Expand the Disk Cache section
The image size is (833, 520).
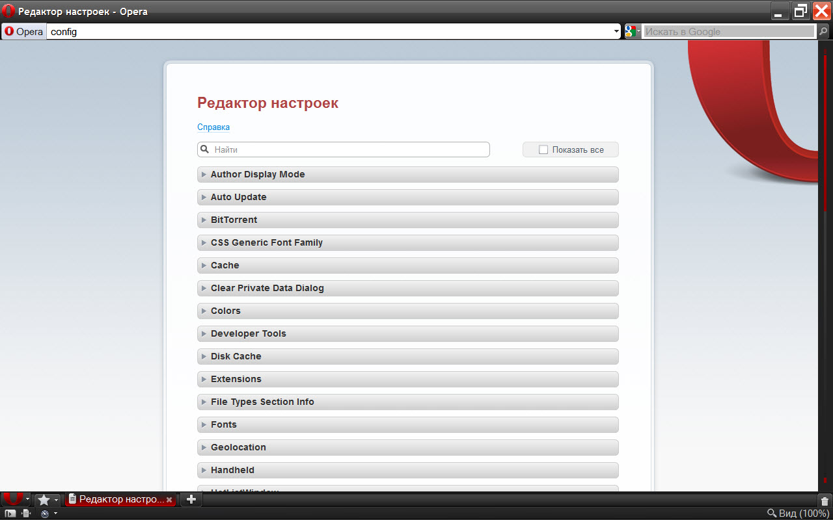408,356
